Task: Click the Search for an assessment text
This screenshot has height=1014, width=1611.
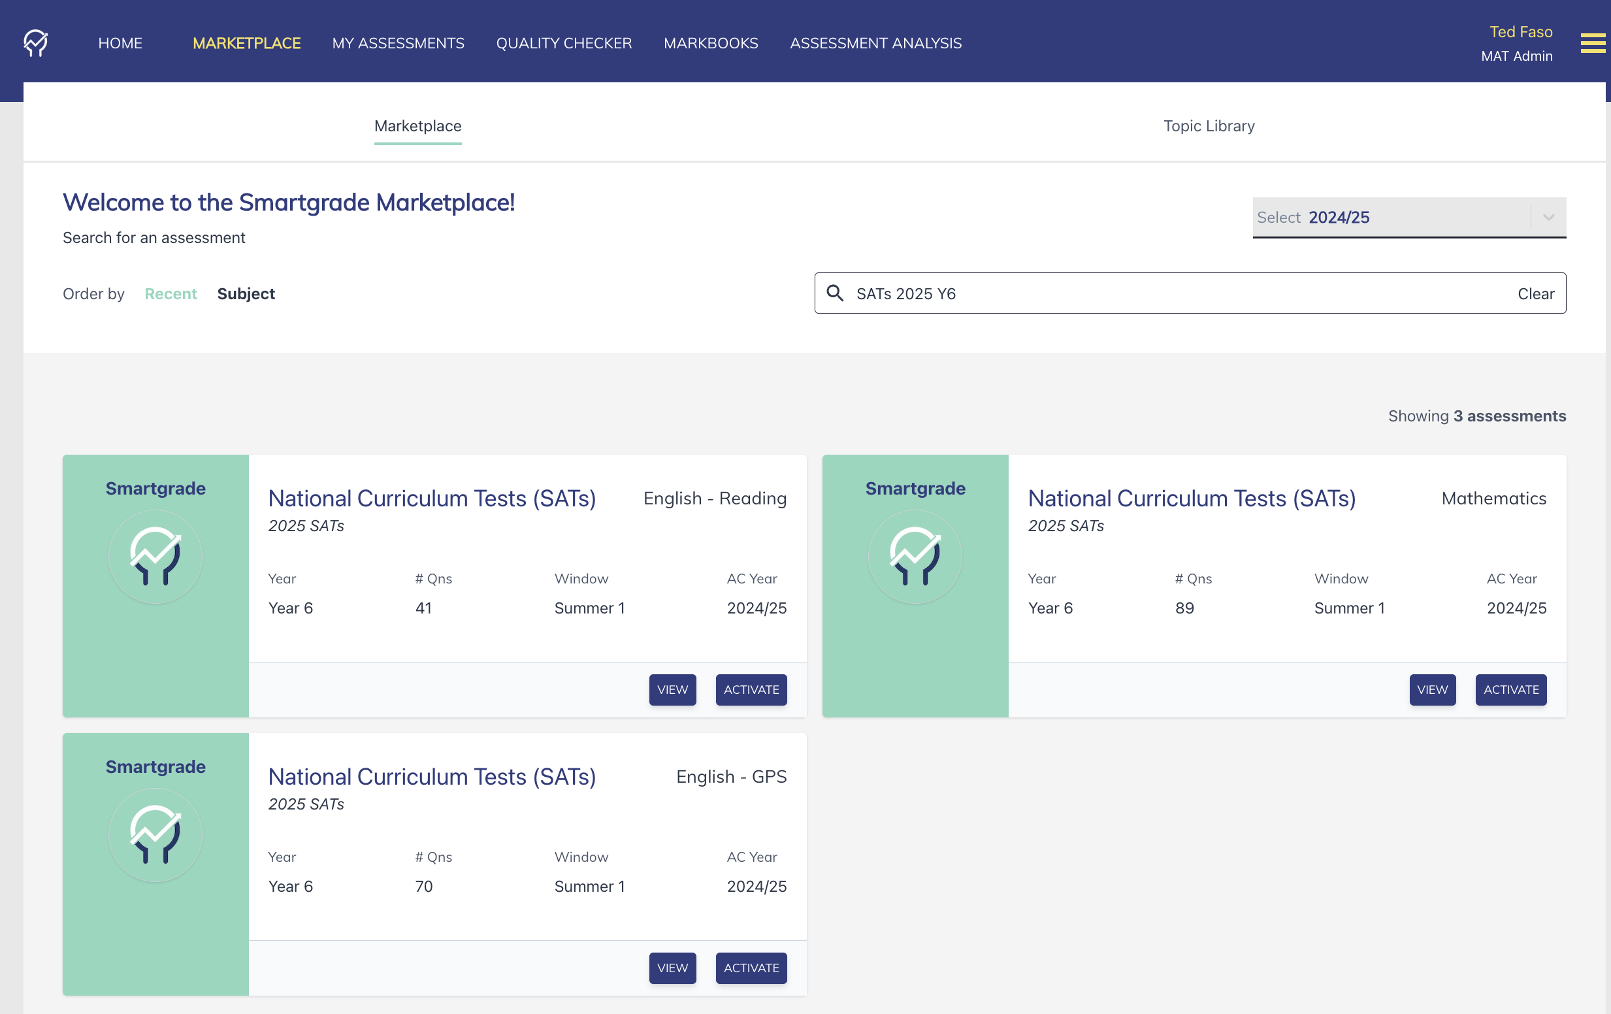Action: [154, 238]
